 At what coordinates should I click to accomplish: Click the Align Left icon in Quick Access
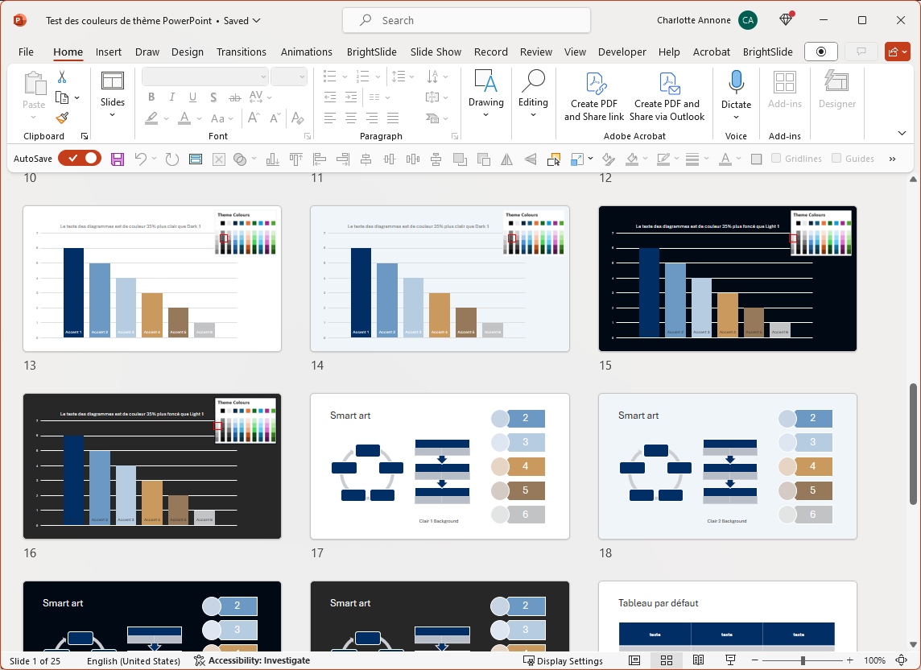tap(320, 159)
